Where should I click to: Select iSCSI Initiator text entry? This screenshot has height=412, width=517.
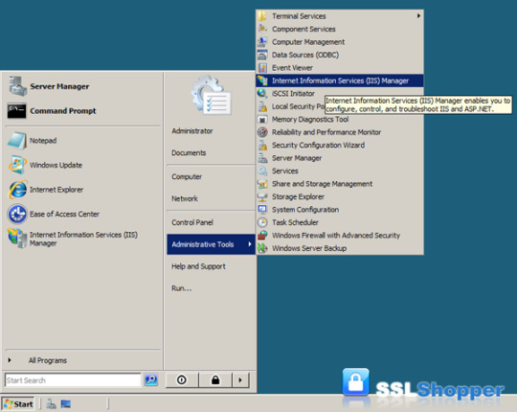click(293, 93)
